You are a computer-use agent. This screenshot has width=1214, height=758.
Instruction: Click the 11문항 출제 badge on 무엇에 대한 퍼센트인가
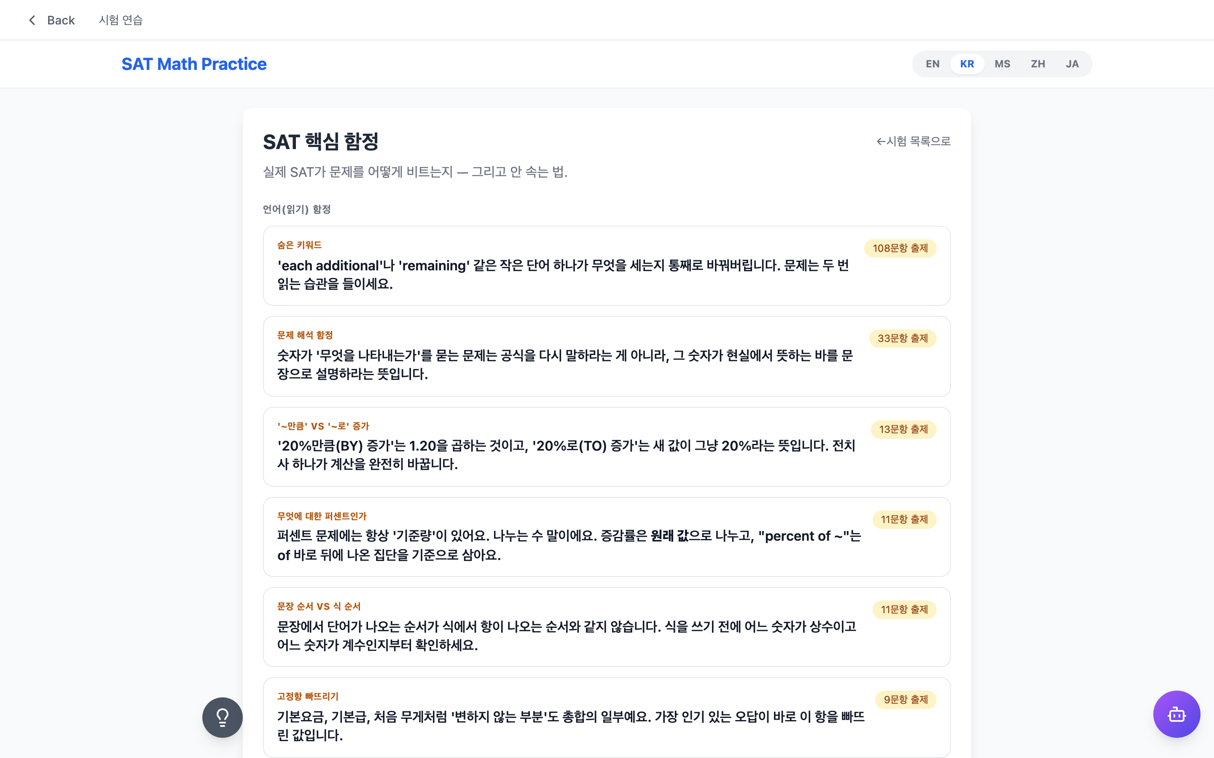click(x=904, y=519)
